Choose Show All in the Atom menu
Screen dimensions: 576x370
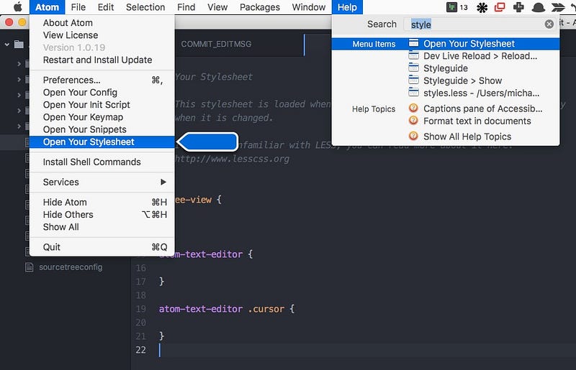point(102,227)
